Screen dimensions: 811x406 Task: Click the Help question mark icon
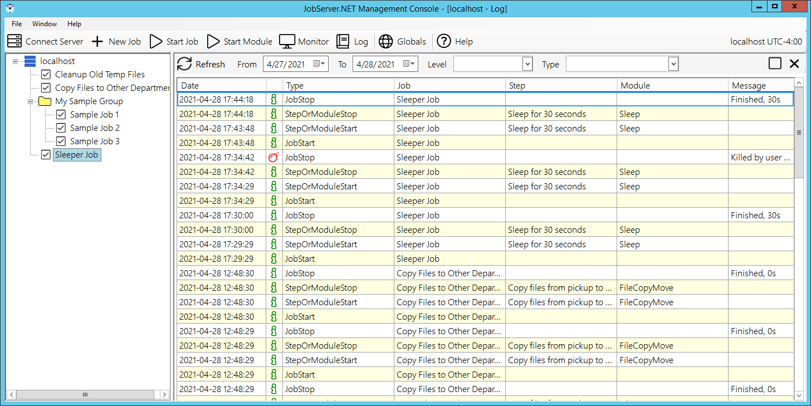(x=443, y=41)
